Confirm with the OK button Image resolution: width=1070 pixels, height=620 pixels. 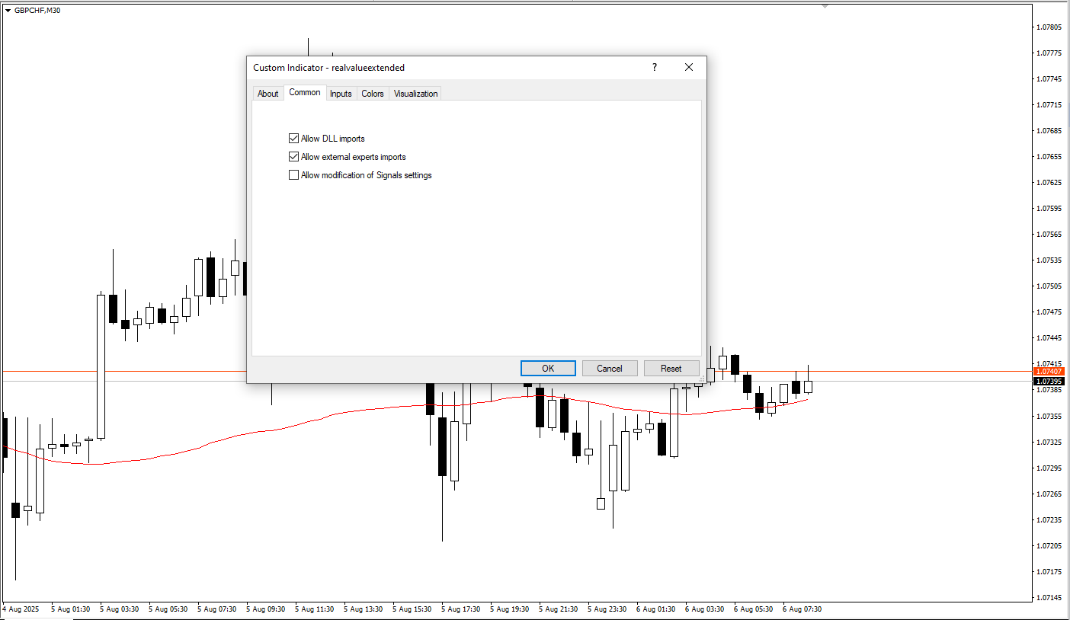tap(548, 368)
